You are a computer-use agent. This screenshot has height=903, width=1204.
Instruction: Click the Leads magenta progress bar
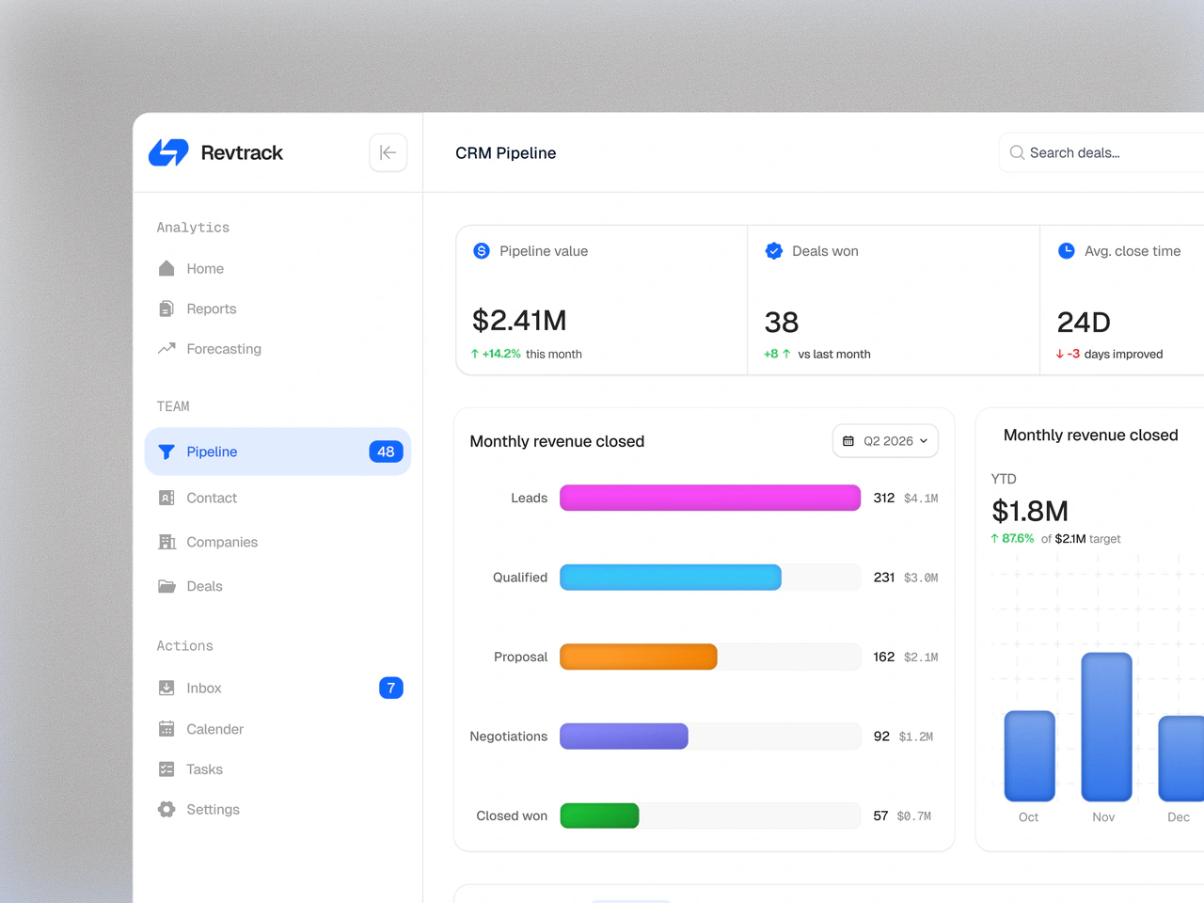(x=710, y=498)
